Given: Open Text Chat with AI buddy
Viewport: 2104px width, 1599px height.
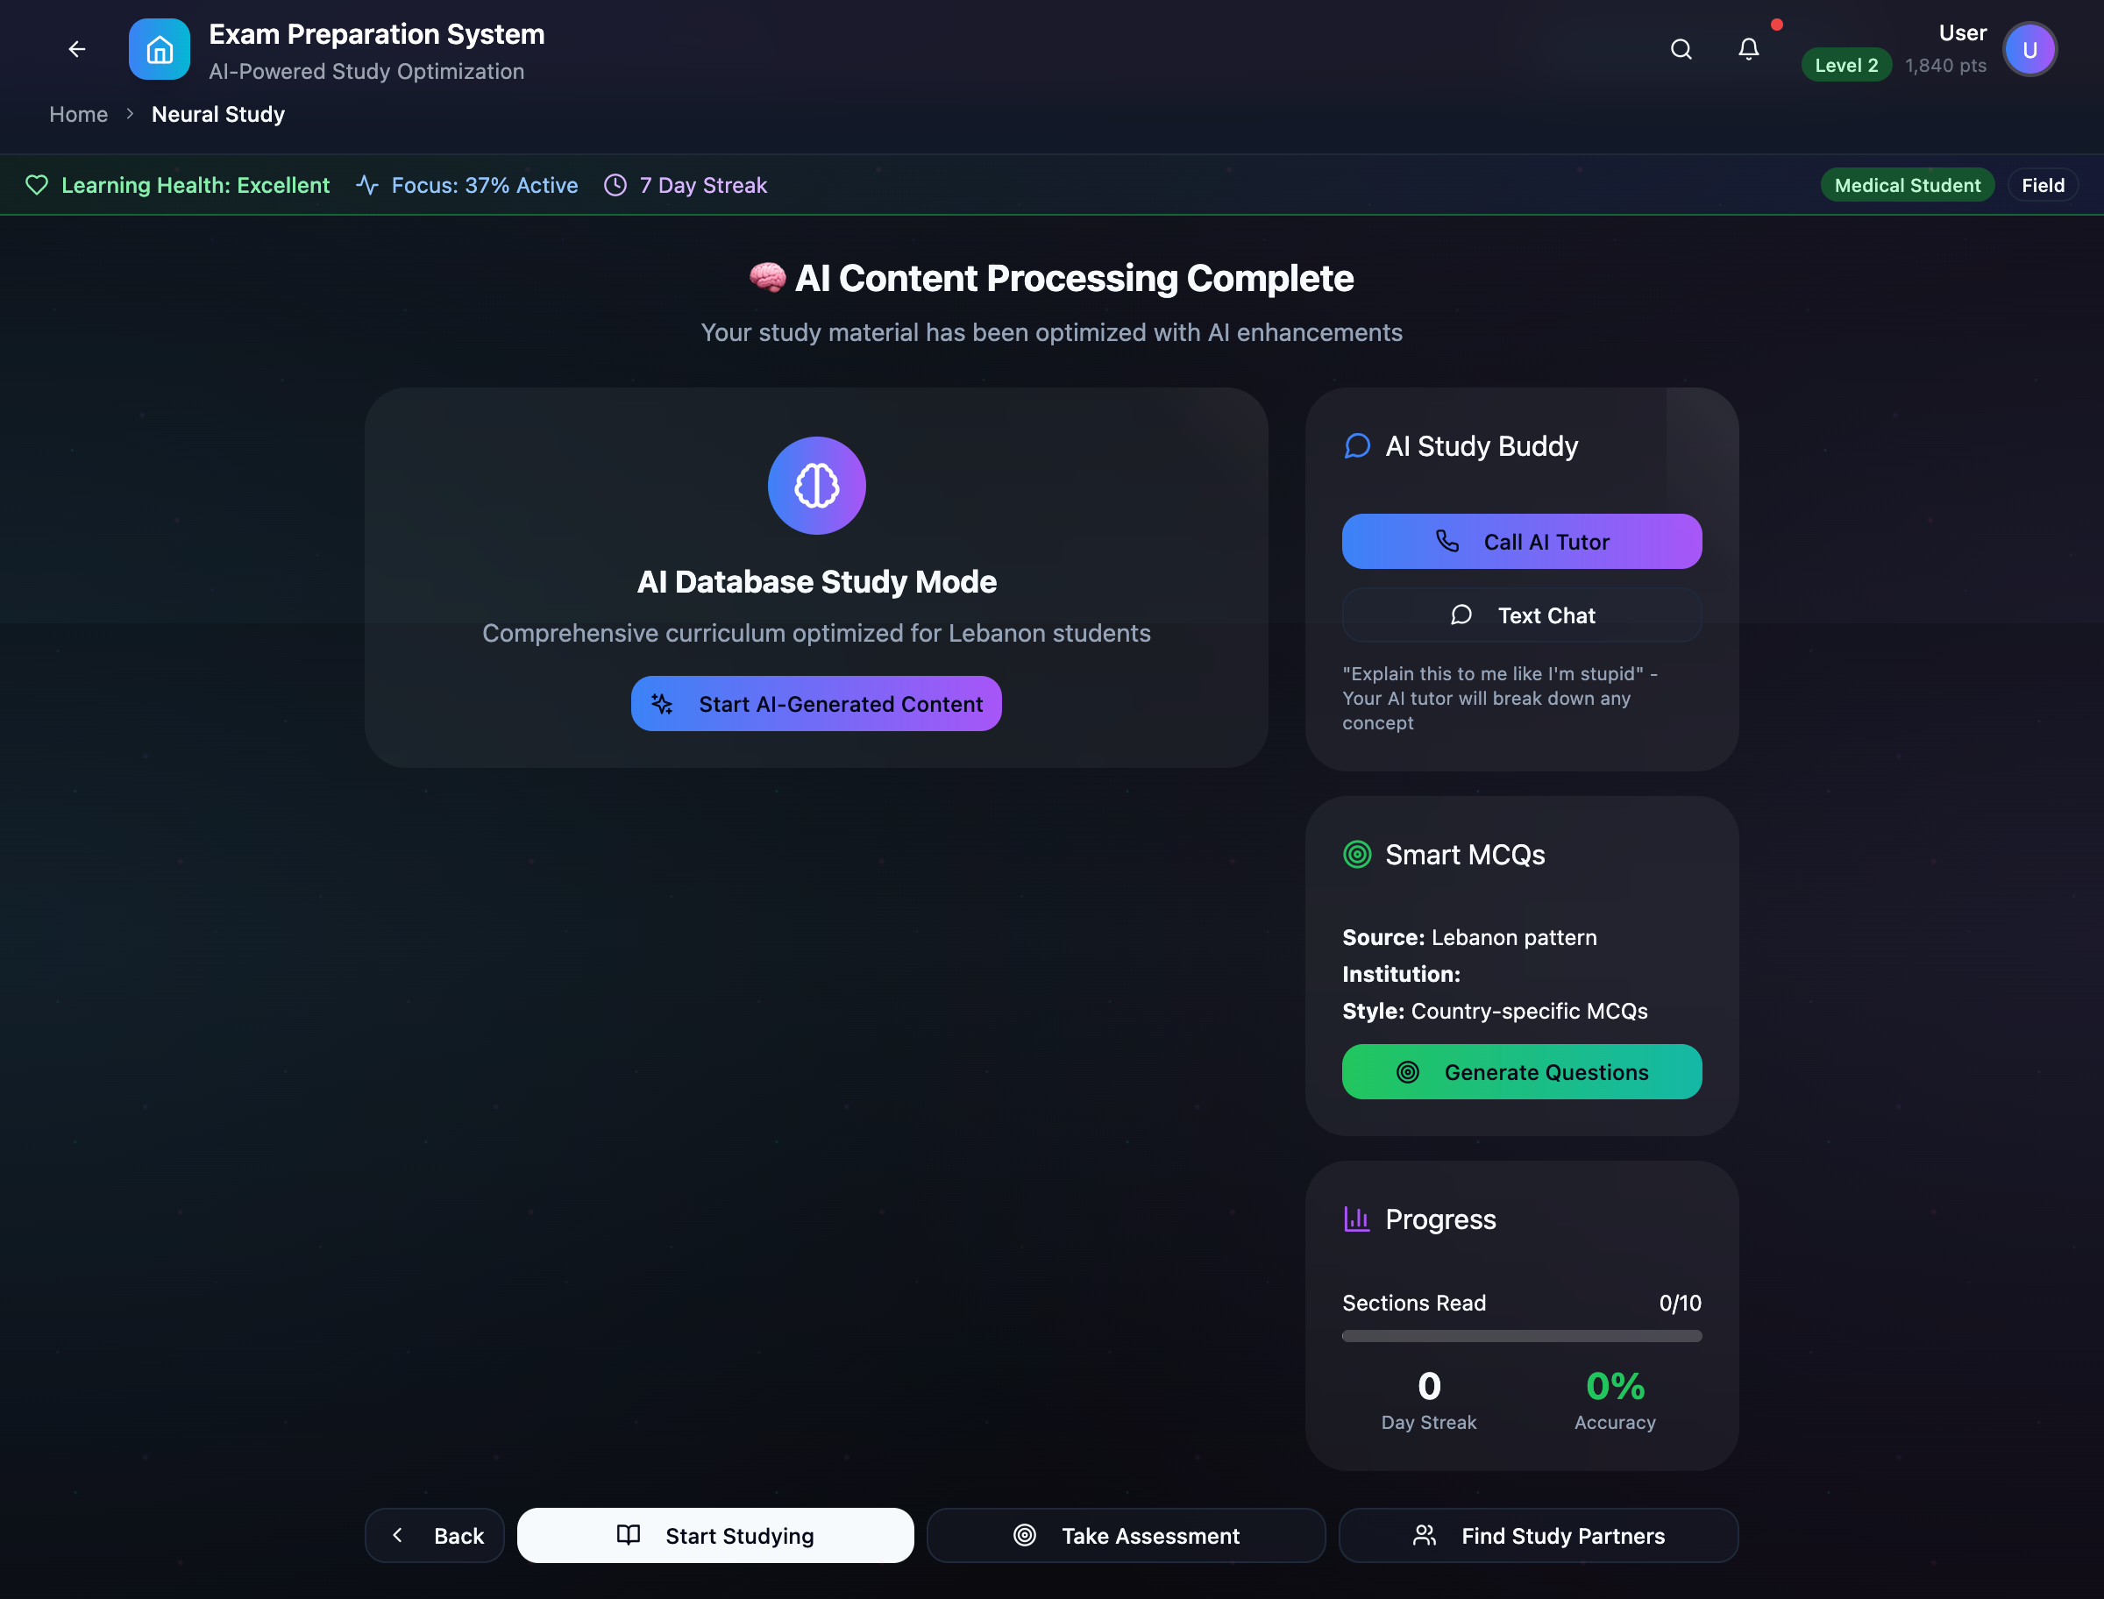Looking at the screenshot, I should click(x=1521, y=615).
